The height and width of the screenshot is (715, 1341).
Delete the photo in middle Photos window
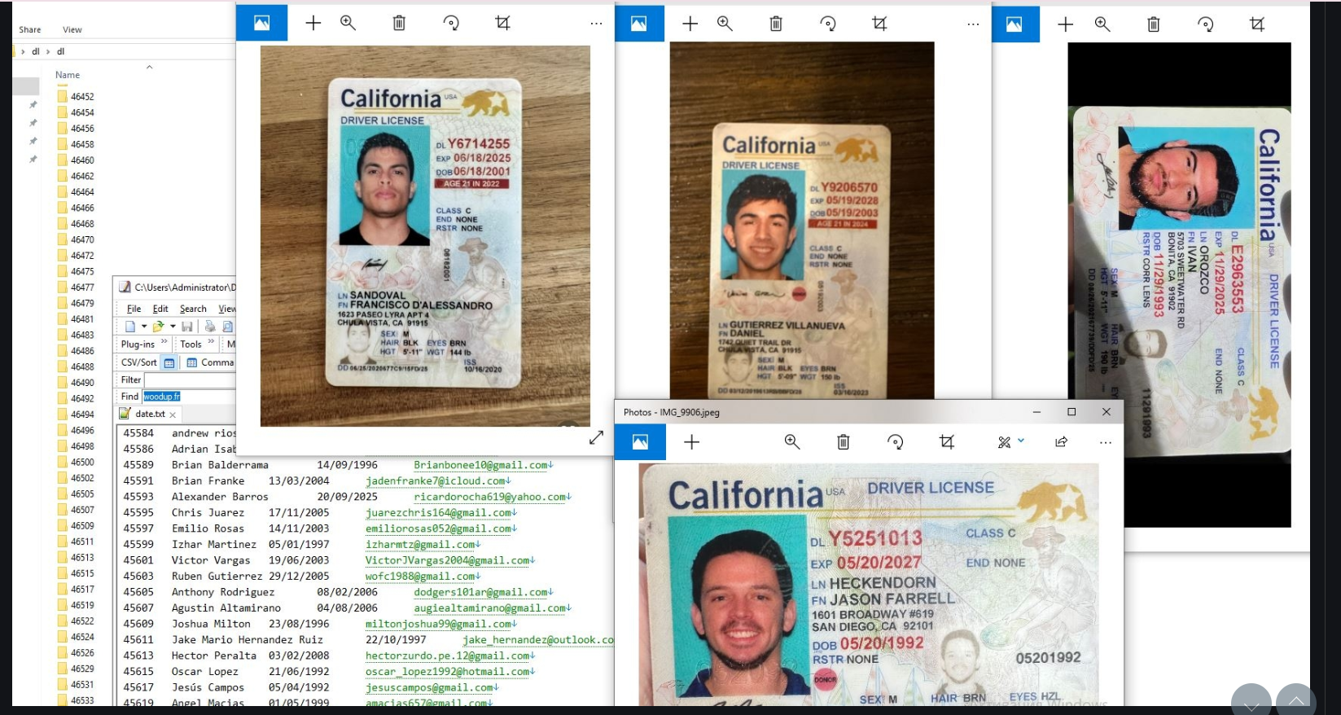[x=776, y=24]
